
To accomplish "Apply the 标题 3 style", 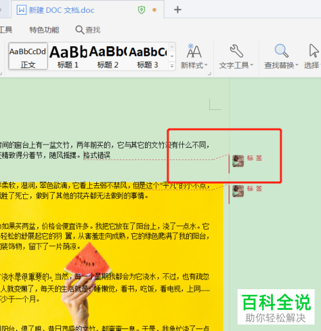I will tap(148, 57).
